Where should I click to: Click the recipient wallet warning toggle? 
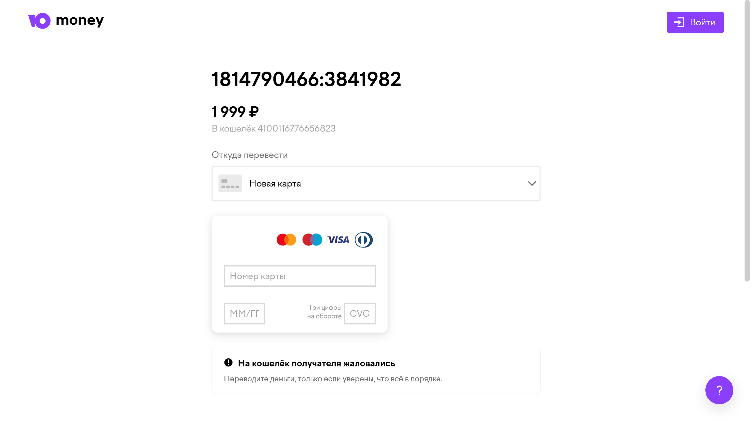tap(228, 363)
